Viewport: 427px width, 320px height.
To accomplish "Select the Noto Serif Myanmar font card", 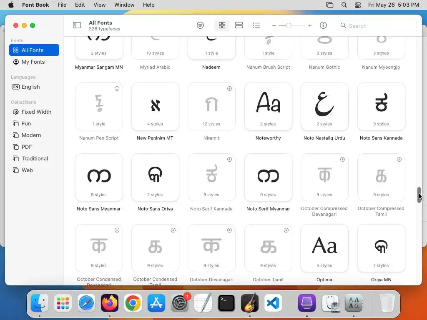I will (268, 177).
